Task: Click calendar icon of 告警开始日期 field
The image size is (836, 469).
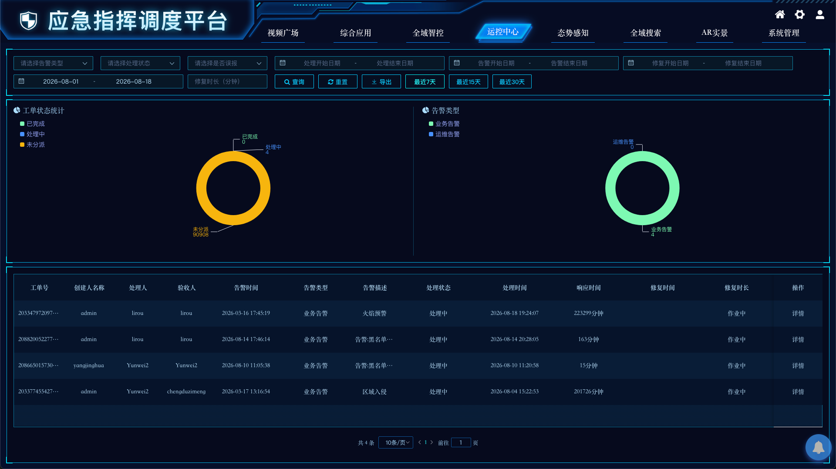Action: (457, 63)
